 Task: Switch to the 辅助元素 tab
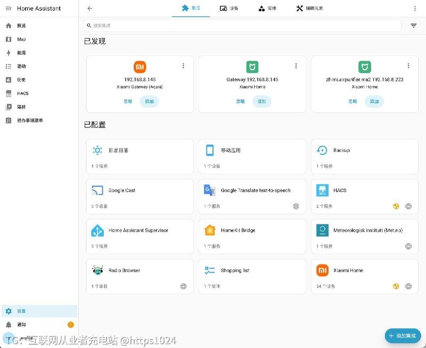pos(309,9)
